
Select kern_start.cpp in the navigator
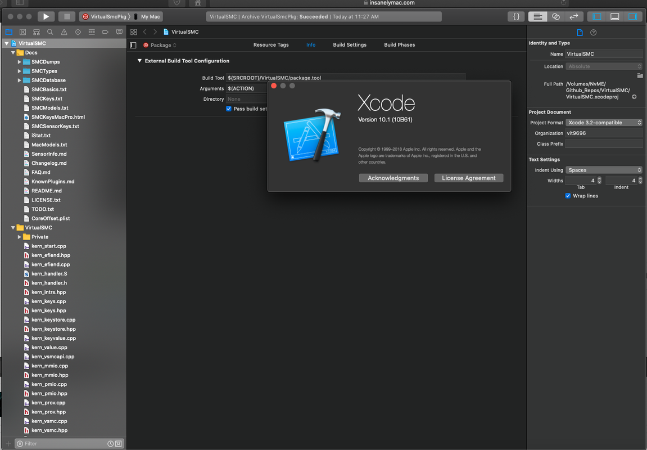click(49, 246)
